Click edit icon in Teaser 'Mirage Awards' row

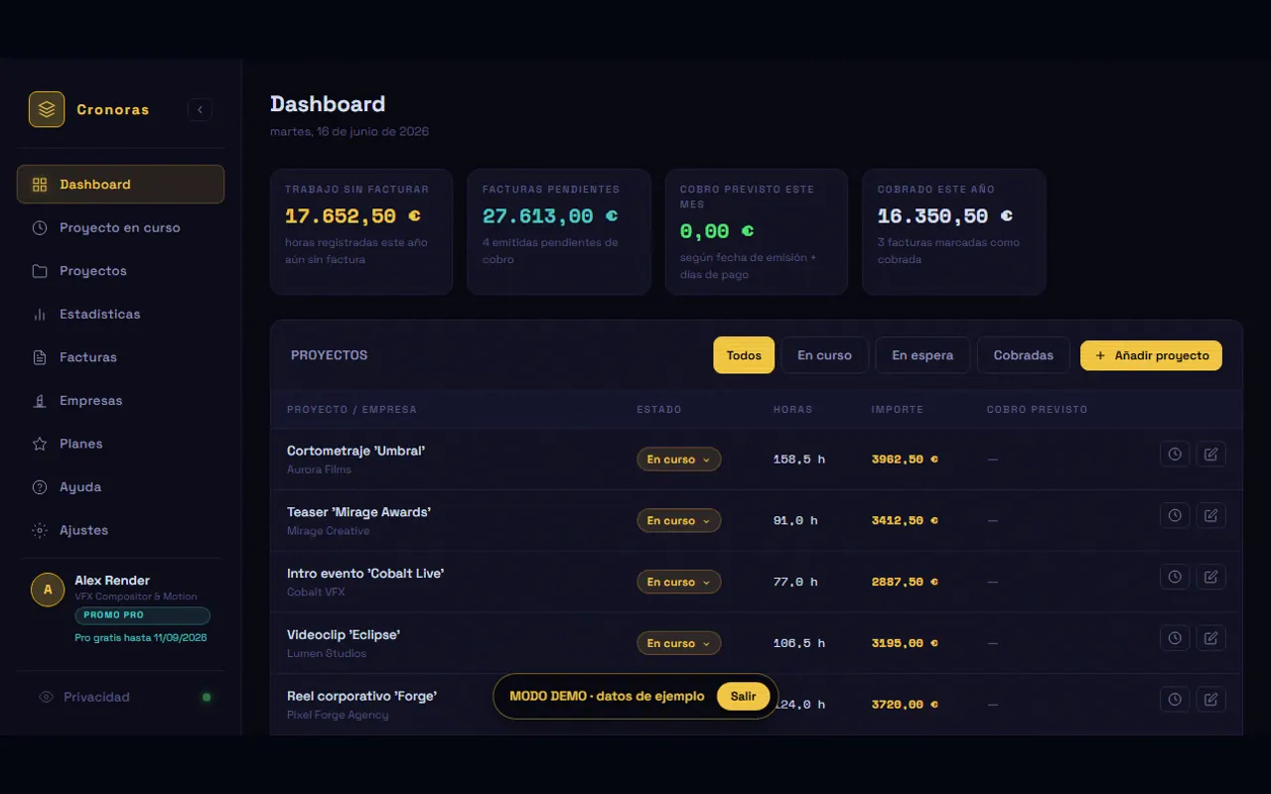pyautogui.click(x=1210, y=515)
